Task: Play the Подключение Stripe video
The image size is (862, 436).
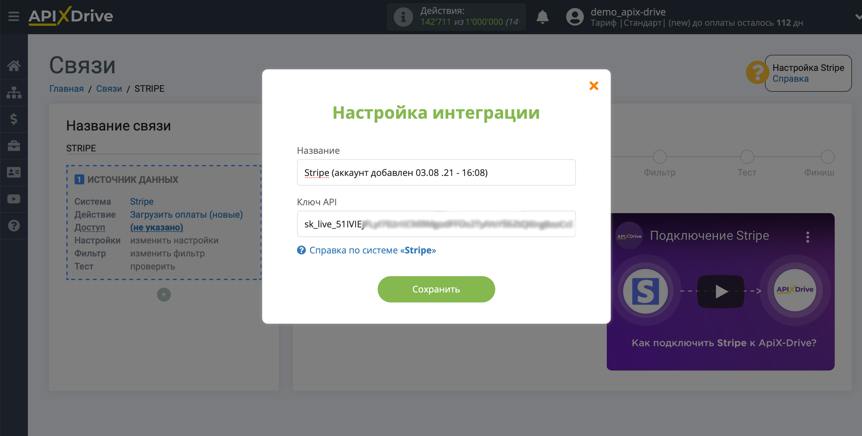Action: point(720,292)
